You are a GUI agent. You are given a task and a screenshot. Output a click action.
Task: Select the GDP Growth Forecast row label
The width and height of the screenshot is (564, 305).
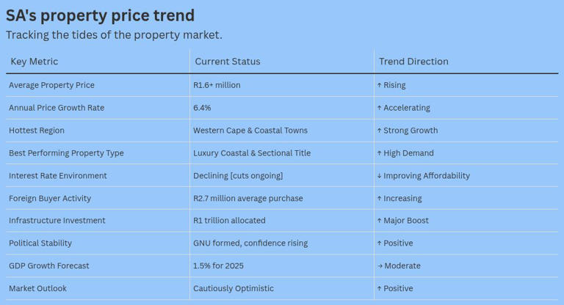[49, 266]
